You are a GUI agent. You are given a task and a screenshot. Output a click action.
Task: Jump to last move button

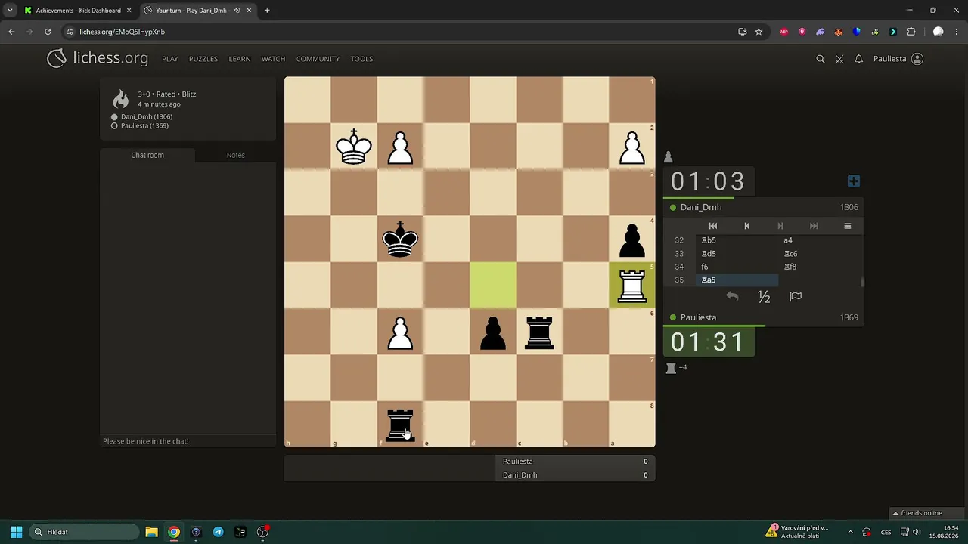click(814, 226)
